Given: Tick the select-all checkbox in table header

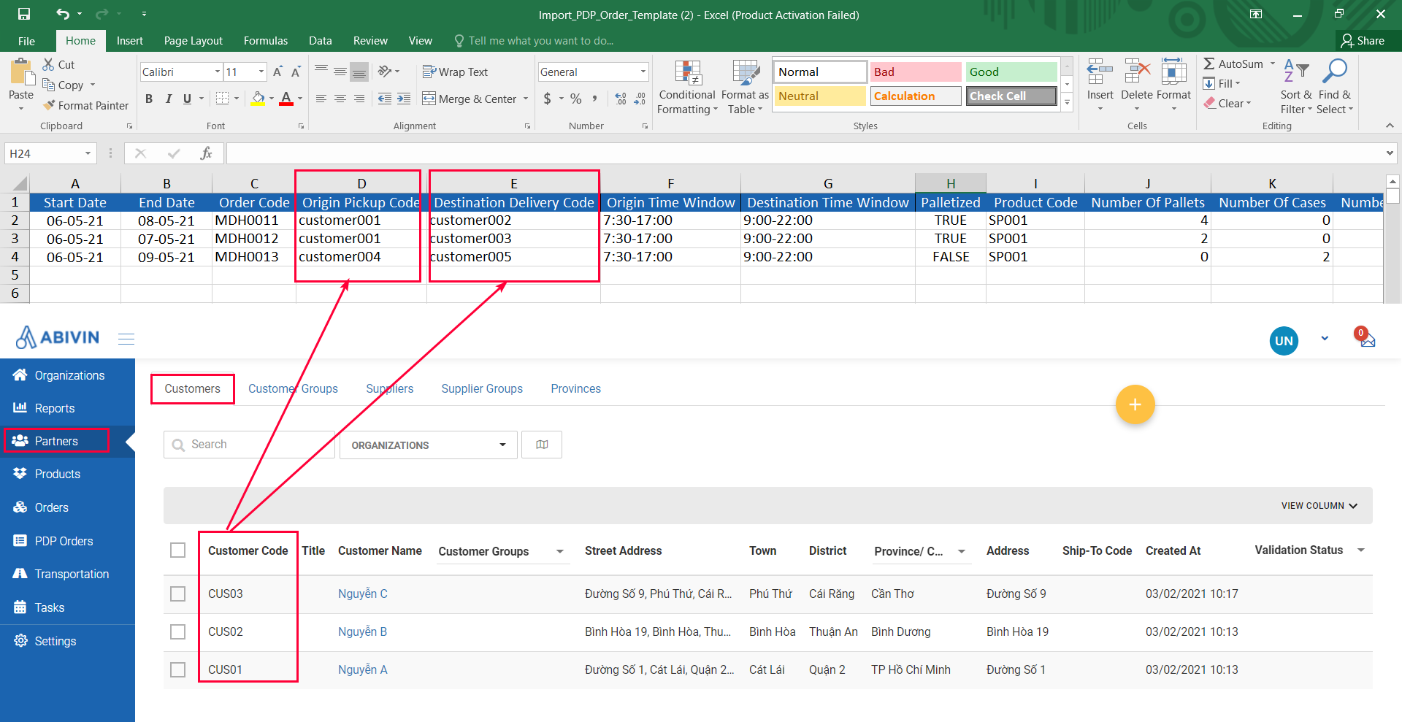Looking at the screenshot, I should click(177, 550).
